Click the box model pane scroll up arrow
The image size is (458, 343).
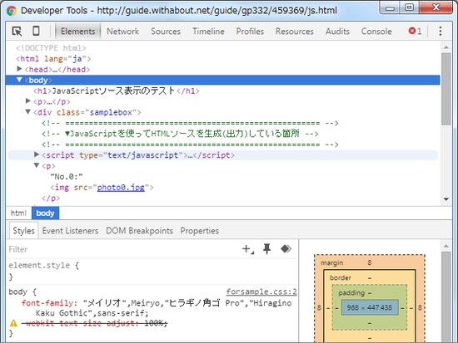tap(446, 247)
